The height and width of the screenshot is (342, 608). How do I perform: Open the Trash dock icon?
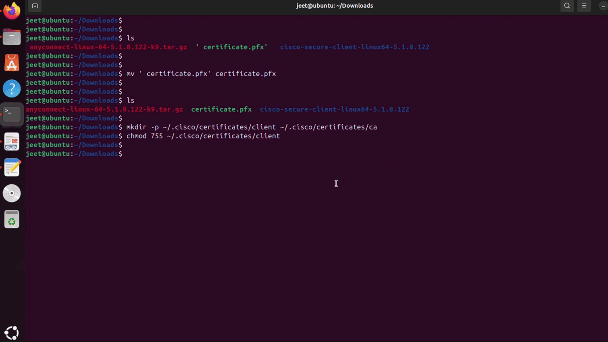(12, 219)
